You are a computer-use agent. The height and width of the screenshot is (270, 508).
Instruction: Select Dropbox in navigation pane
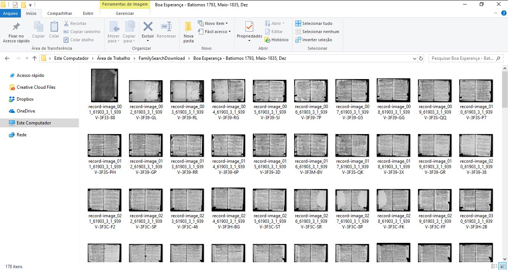(x=25, y=99)
